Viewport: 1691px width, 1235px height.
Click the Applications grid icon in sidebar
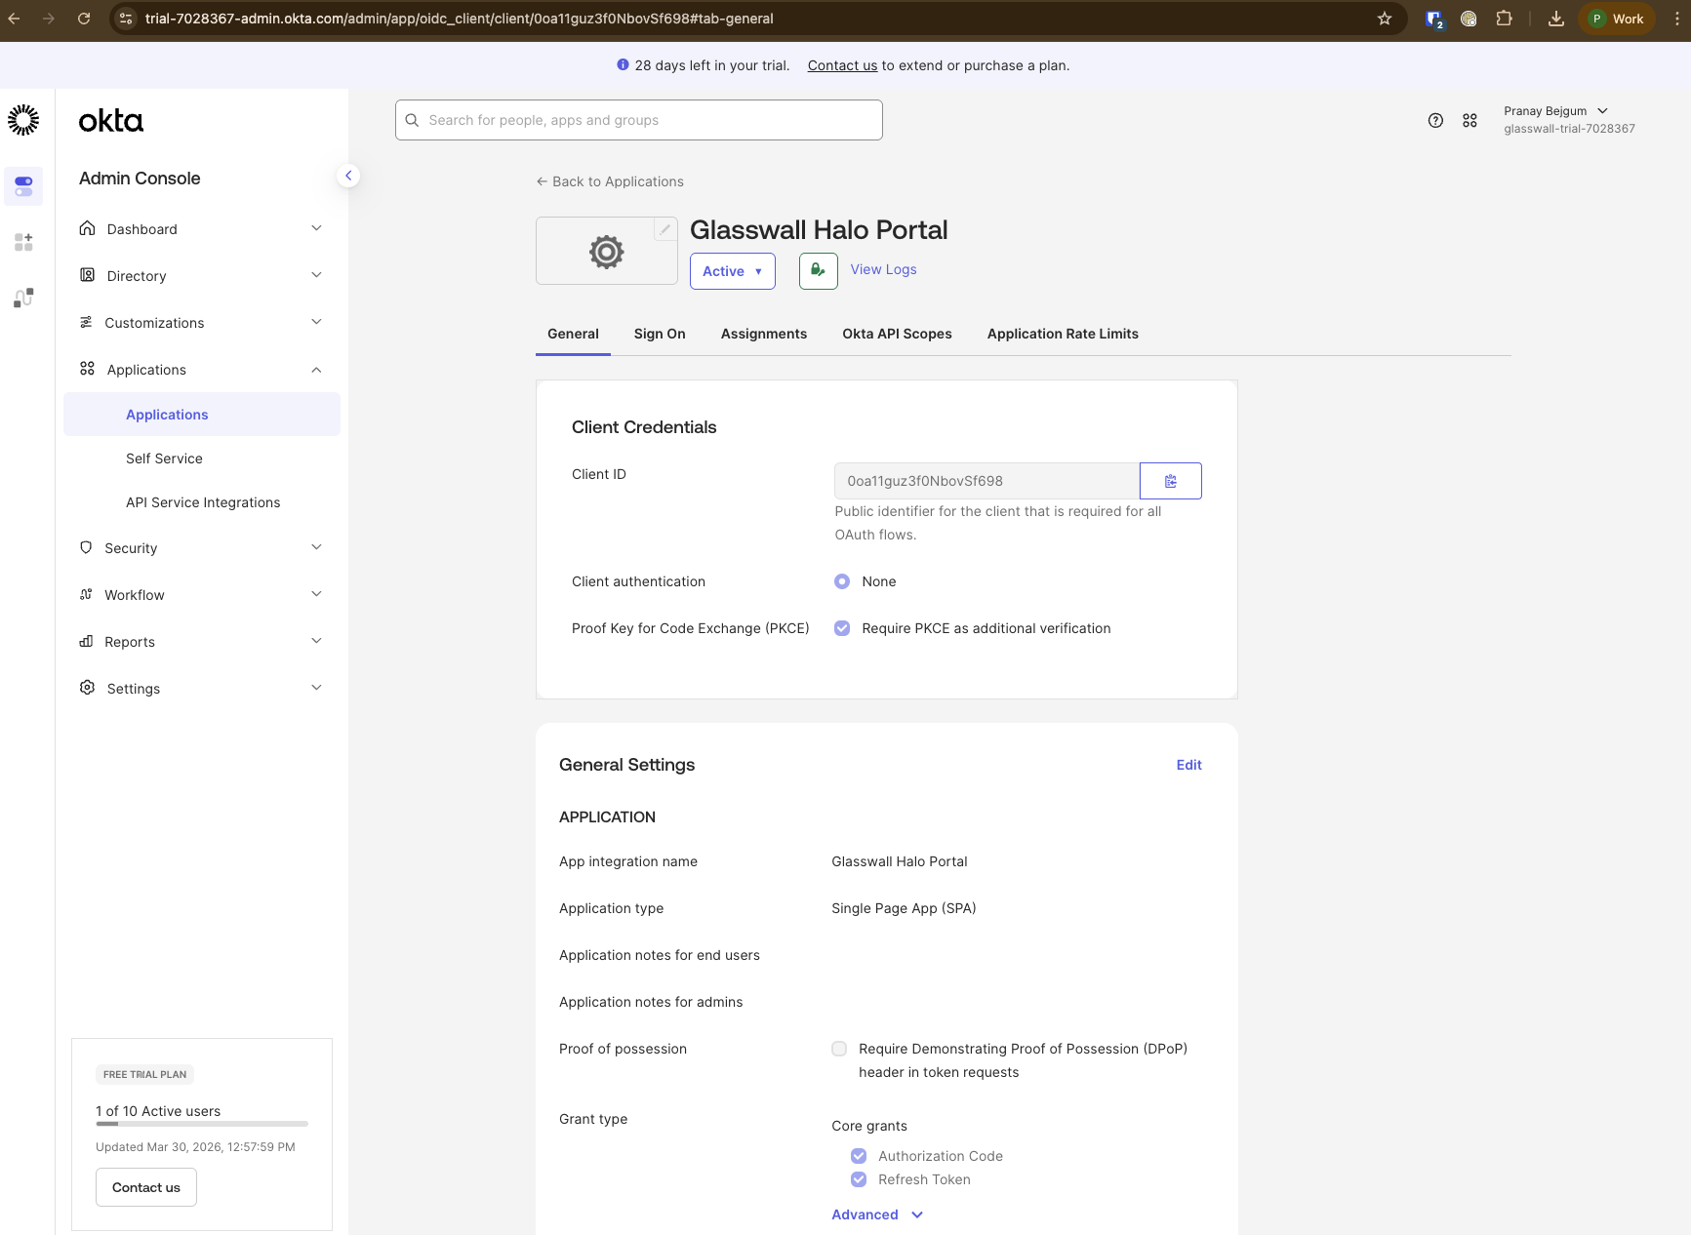point(87,369)
